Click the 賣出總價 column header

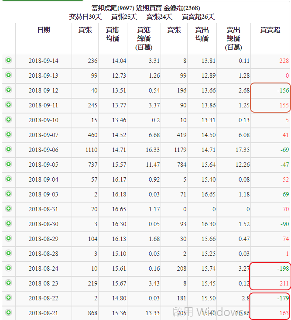coord(233,38)
